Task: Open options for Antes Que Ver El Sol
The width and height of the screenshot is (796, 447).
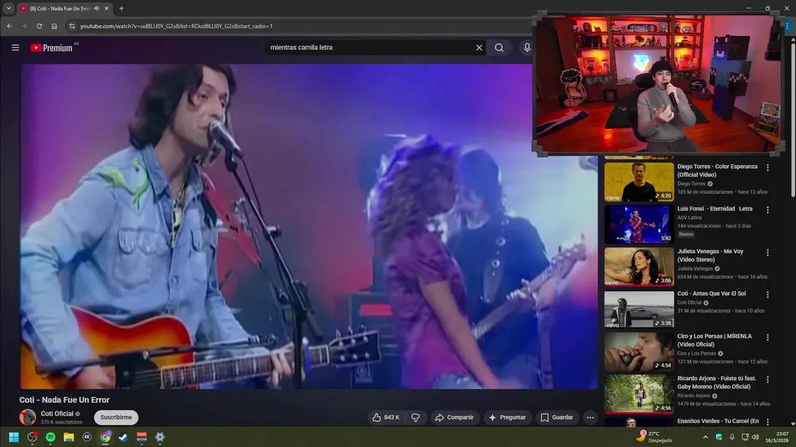Action: click(x=767, y=295)
